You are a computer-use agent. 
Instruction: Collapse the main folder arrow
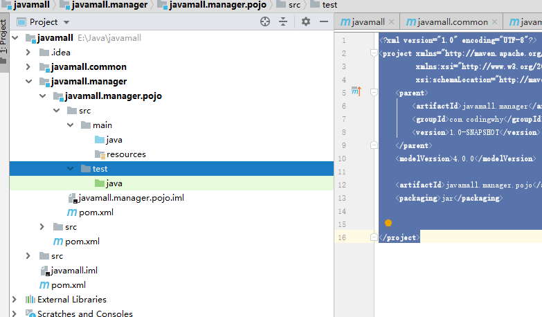coord(70,125)
